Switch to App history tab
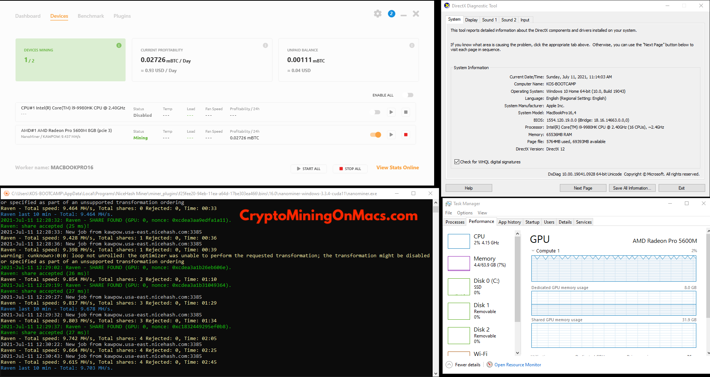Screen dimensions: 710x377 pos(510,222)
